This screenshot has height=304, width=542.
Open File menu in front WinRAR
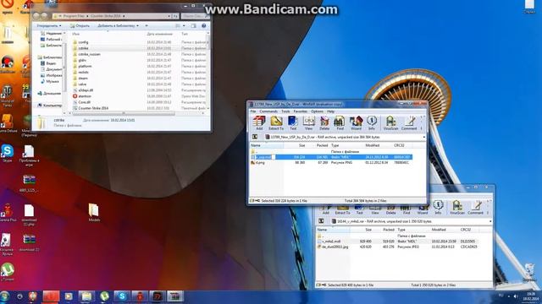tap(253, 111)
